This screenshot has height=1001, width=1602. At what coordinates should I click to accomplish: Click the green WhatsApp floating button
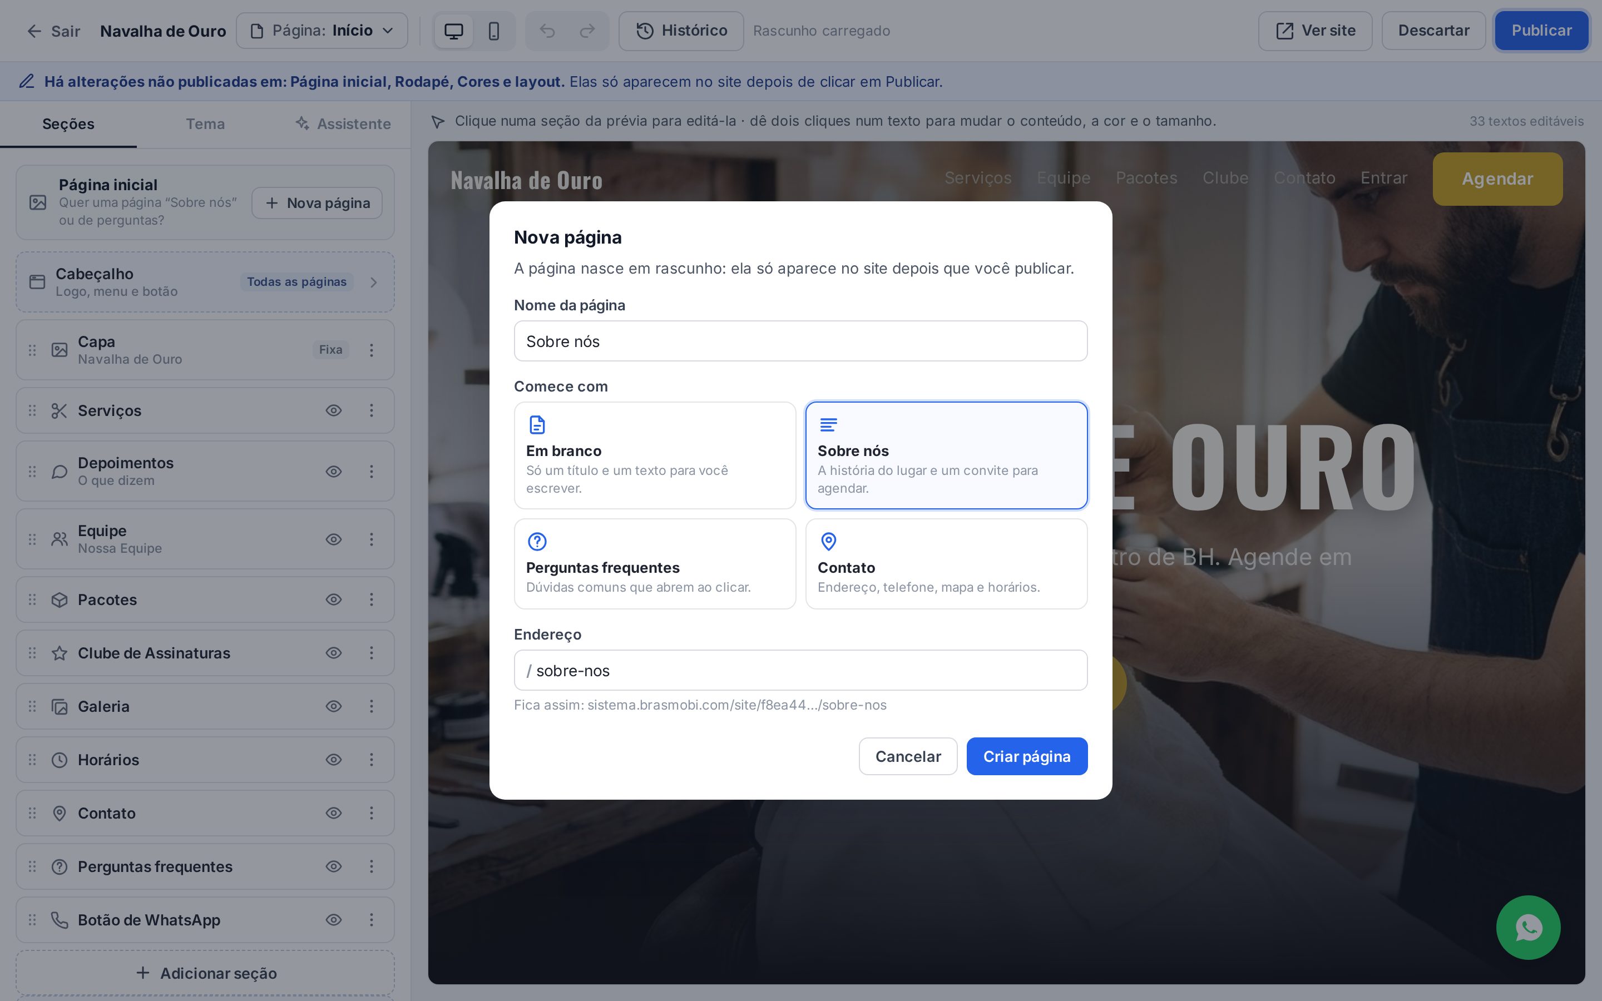coord(1528,927)
